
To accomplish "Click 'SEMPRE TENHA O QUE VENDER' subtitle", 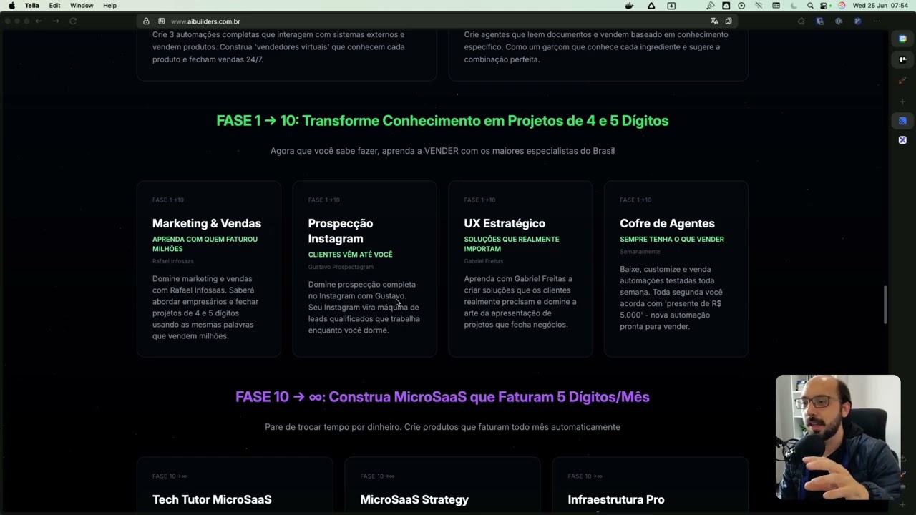I will 672,240.
